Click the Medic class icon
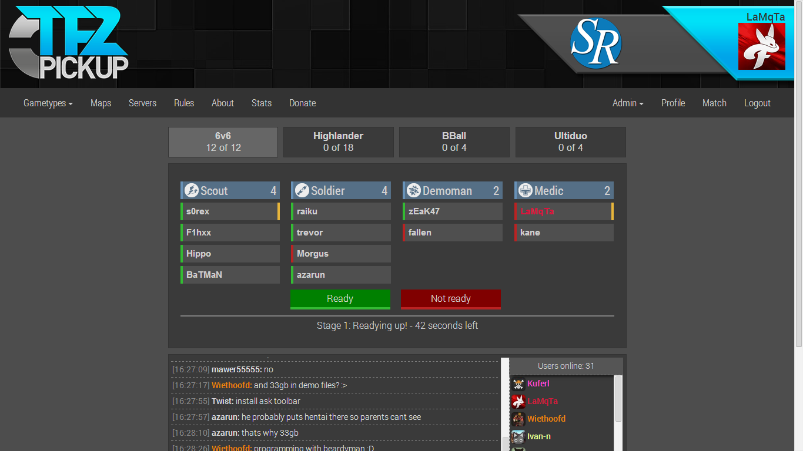The width and height of the screenshot is (803, 451). click(526, 190)
